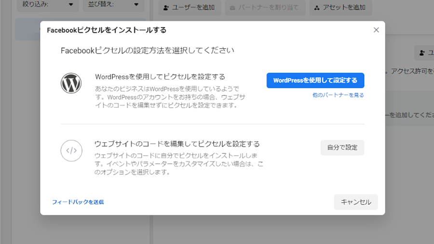Screen dimensions: 434x244
Task: Click asset icon on アセットを追加 button
Action: [x=317, y=8]
